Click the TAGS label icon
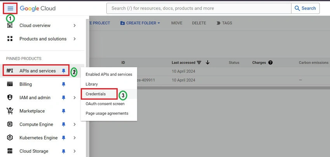 (x=219, y=23)
